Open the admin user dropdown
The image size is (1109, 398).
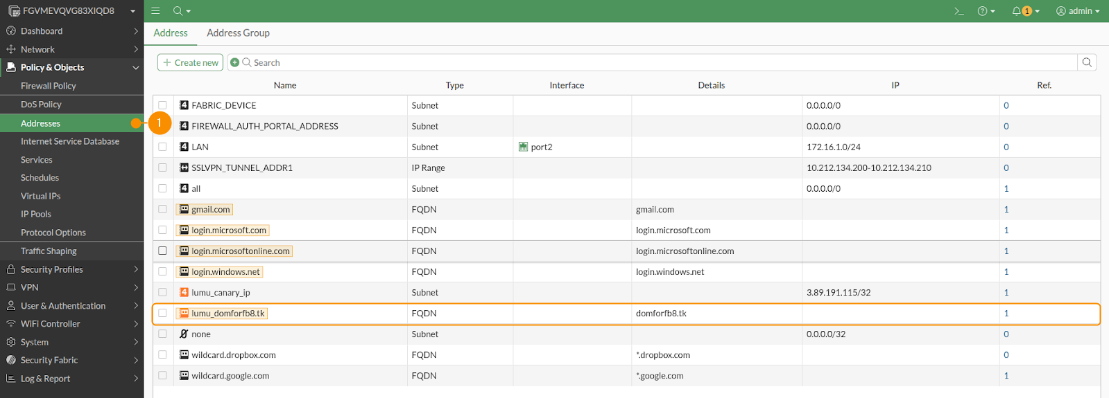1078,11
